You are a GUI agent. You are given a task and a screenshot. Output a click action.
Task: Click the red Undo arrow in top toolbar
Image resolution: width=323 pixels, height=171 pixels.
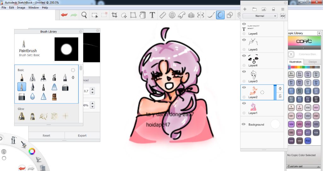[64, 15]
